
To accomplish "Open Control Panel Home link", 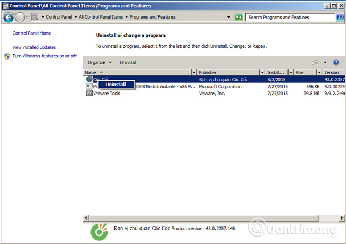I will coord(31,33).
